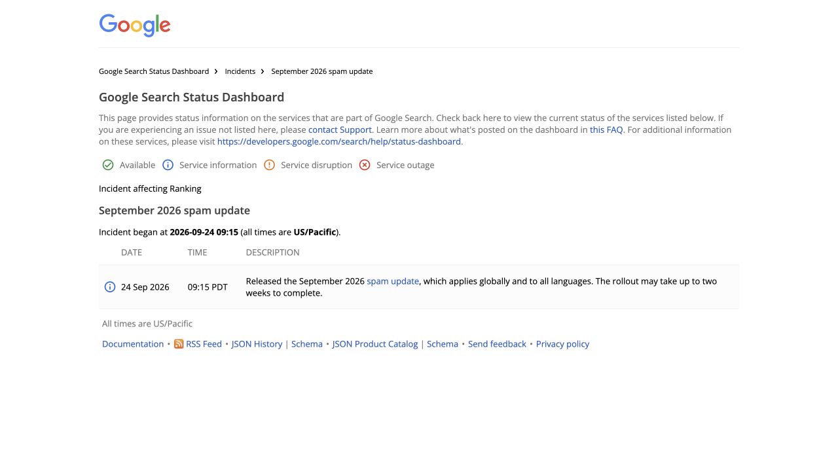The height and width of the screenshot is (471, 838).
Task: Open the JSON Product Catalog link
Action: (x=375, y=344)
